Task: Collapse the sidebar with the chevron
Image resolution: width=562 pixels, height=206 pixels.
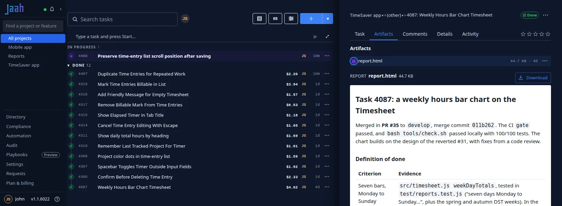Action: click(x=61, y=9)
